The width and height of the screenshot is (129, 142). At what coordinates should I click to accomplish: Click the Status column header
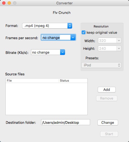click(x=73, y=81)
